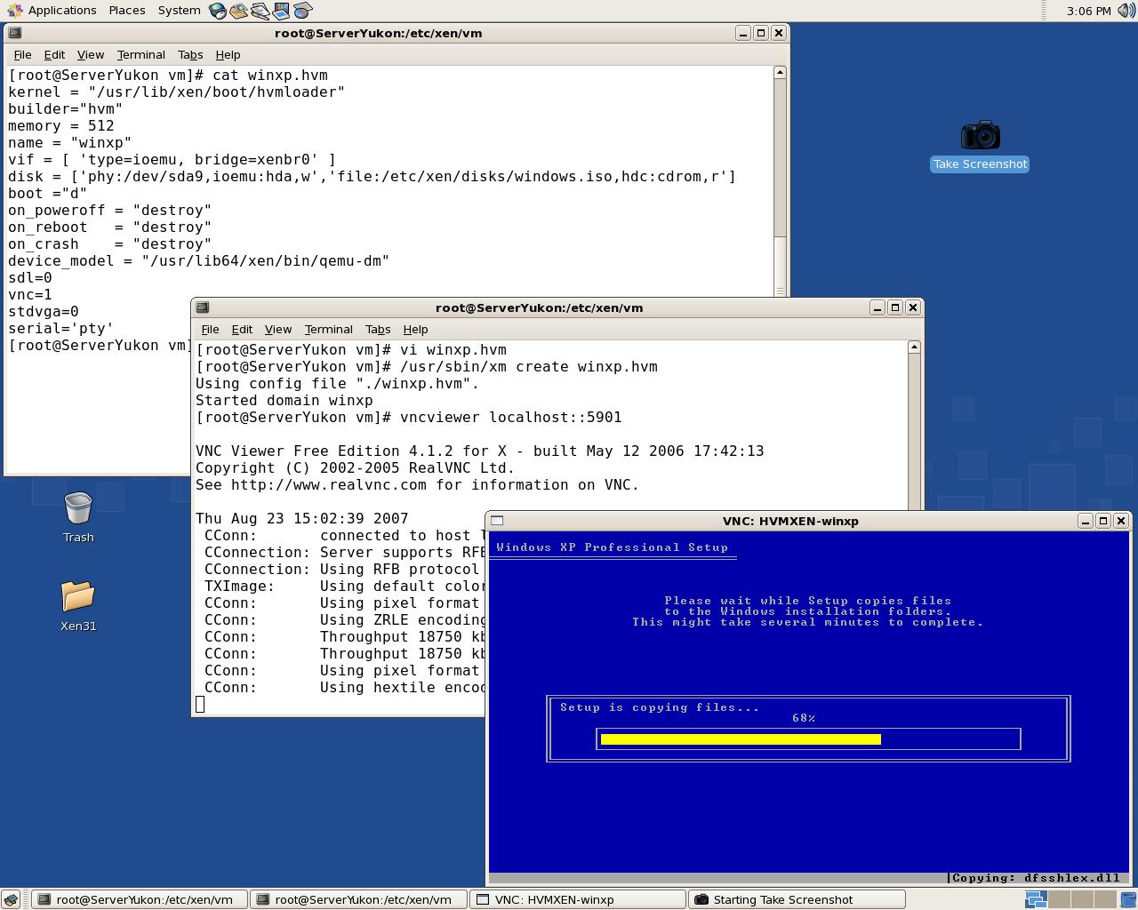Open the 3:06 PM clock
This screenshot has height=910, width=1138.
pyautogui.click(x=1088, y=11)
